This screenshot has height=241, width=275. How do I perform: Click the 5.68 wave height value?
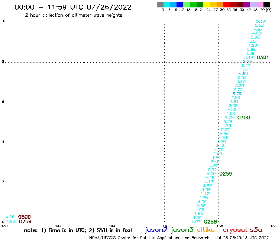tap(233, 106)
